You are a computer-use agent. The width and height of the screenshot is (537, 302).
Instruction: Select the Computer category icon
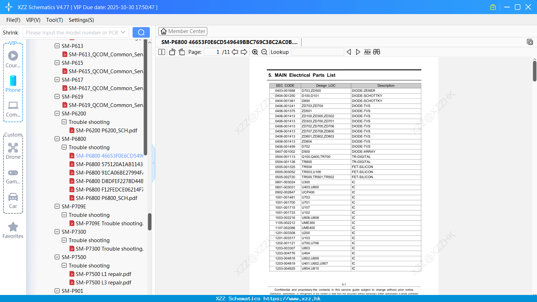click(x=13, y=109)
